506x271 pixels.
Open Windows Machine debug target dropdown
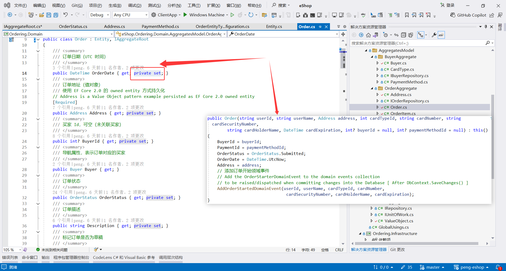point(227,15)
